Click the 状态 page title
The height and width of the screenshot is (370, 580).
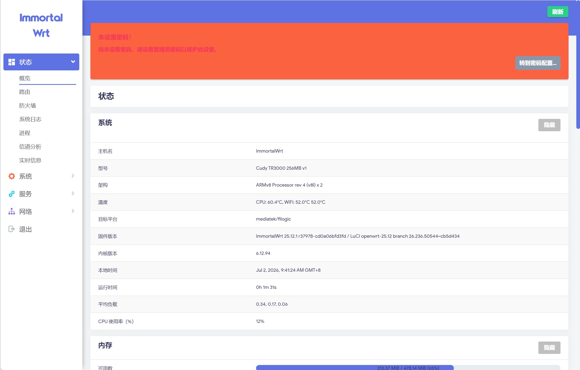[x=106, y=96]
